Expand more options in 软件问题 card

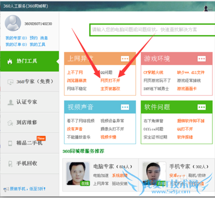click(202, 107)
